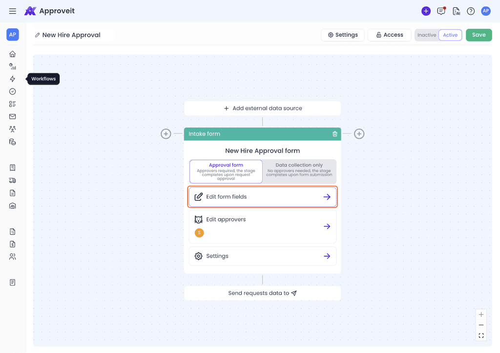500x353 pixels.
Task: Select the Workflows lightning icon in the sidebar
Action: (12, 79)
